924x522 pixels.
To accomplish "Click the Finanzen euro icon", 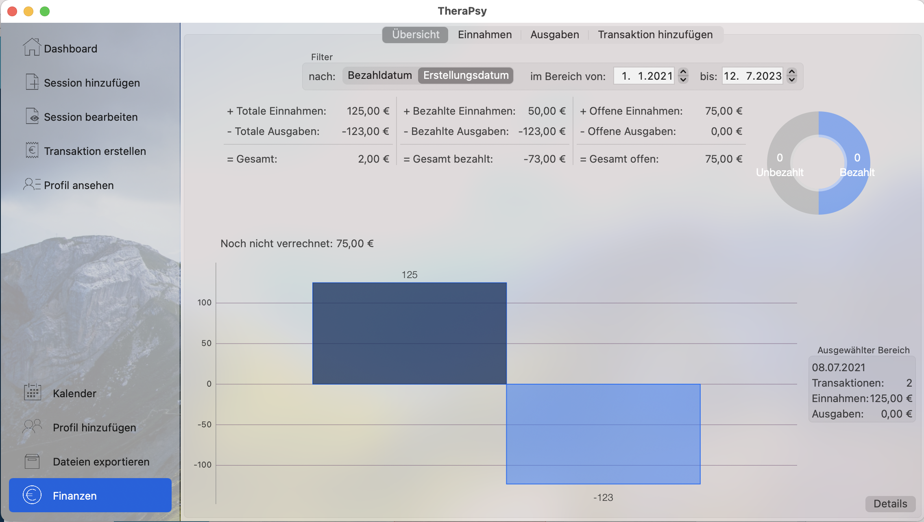I will [x=33, y=495].
